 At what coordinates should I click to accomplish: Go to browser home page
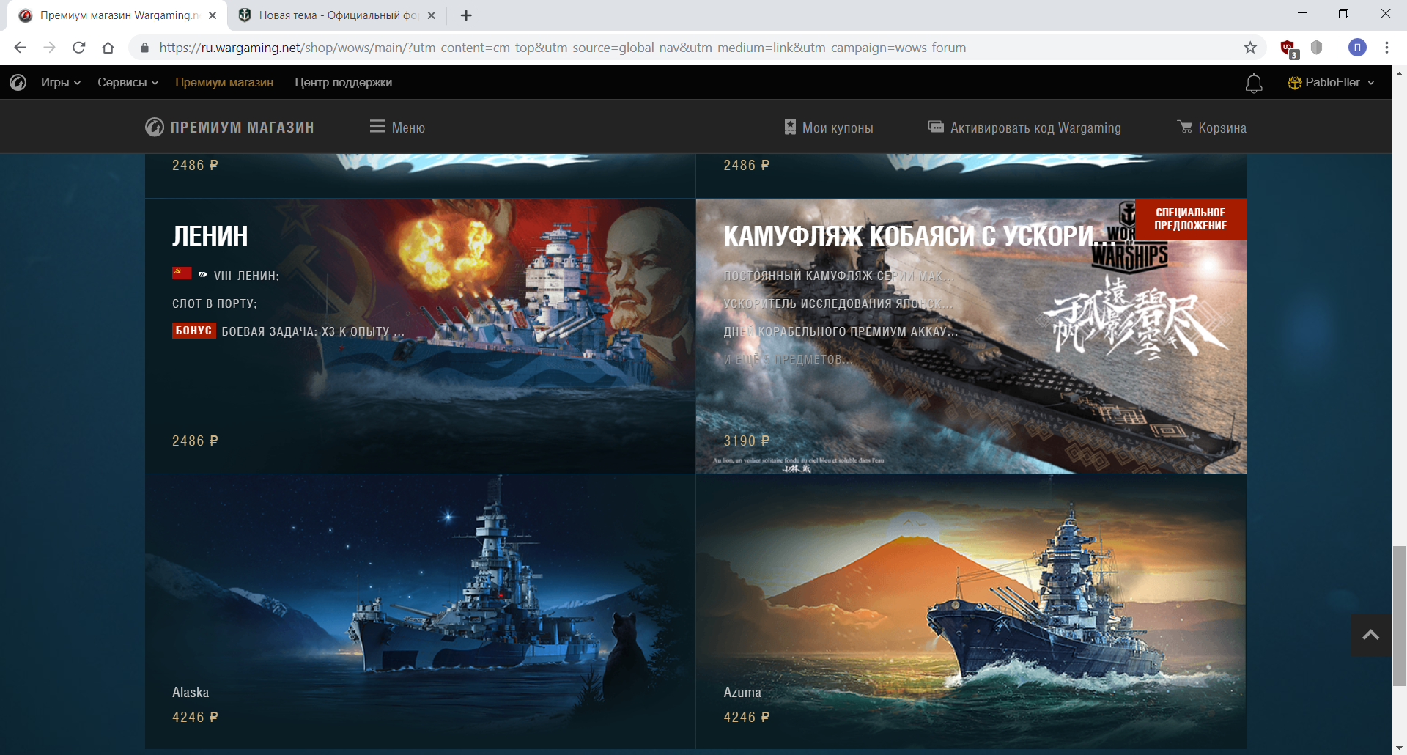point(108,48)
